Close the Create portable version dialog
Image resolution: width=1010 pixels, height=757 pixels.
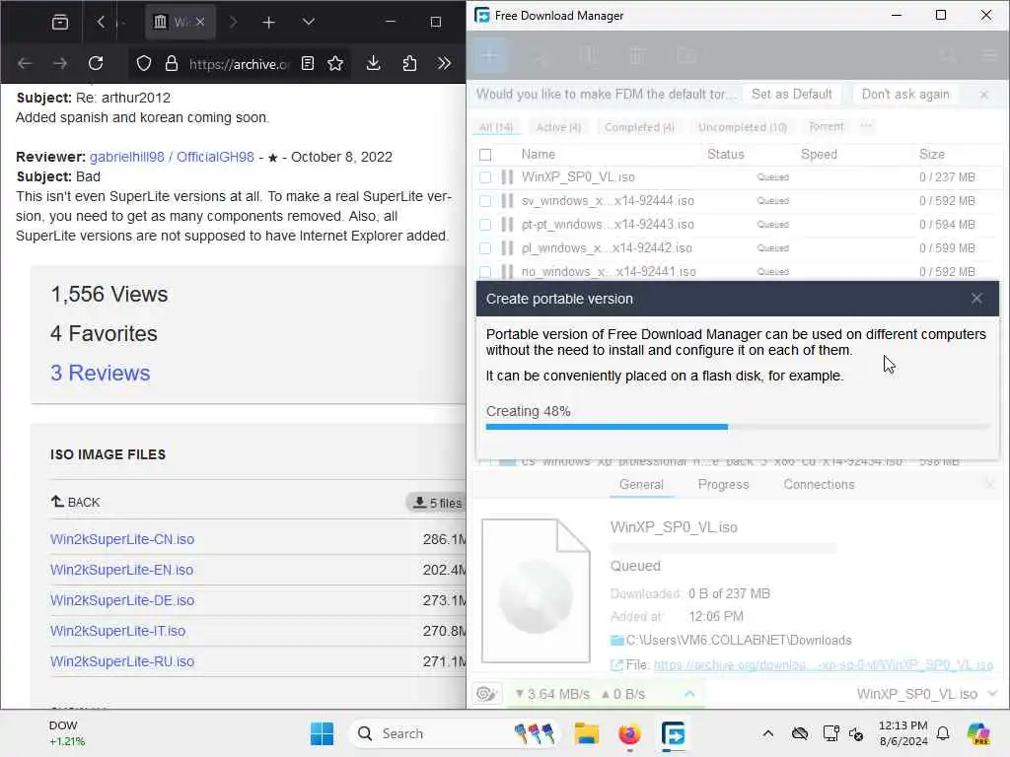976,298
